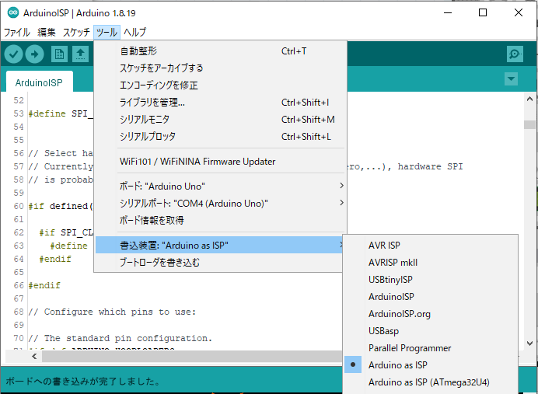This screenshot has width=538, height=394.
Task: Click the Open sketch arrow icon
Action: (x=80, y=54)
